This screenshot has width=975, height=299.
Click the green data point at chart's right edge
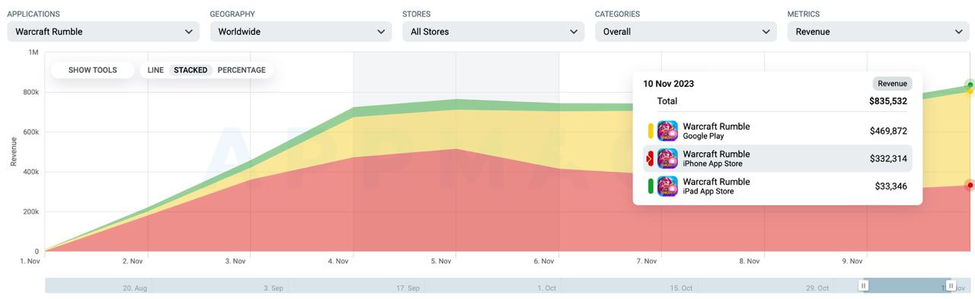[970, 84]
